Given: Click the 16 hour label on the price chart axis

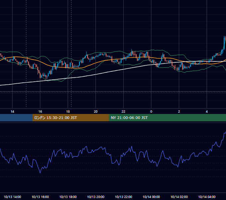Looking at the screenshot, I should (40, 112).
